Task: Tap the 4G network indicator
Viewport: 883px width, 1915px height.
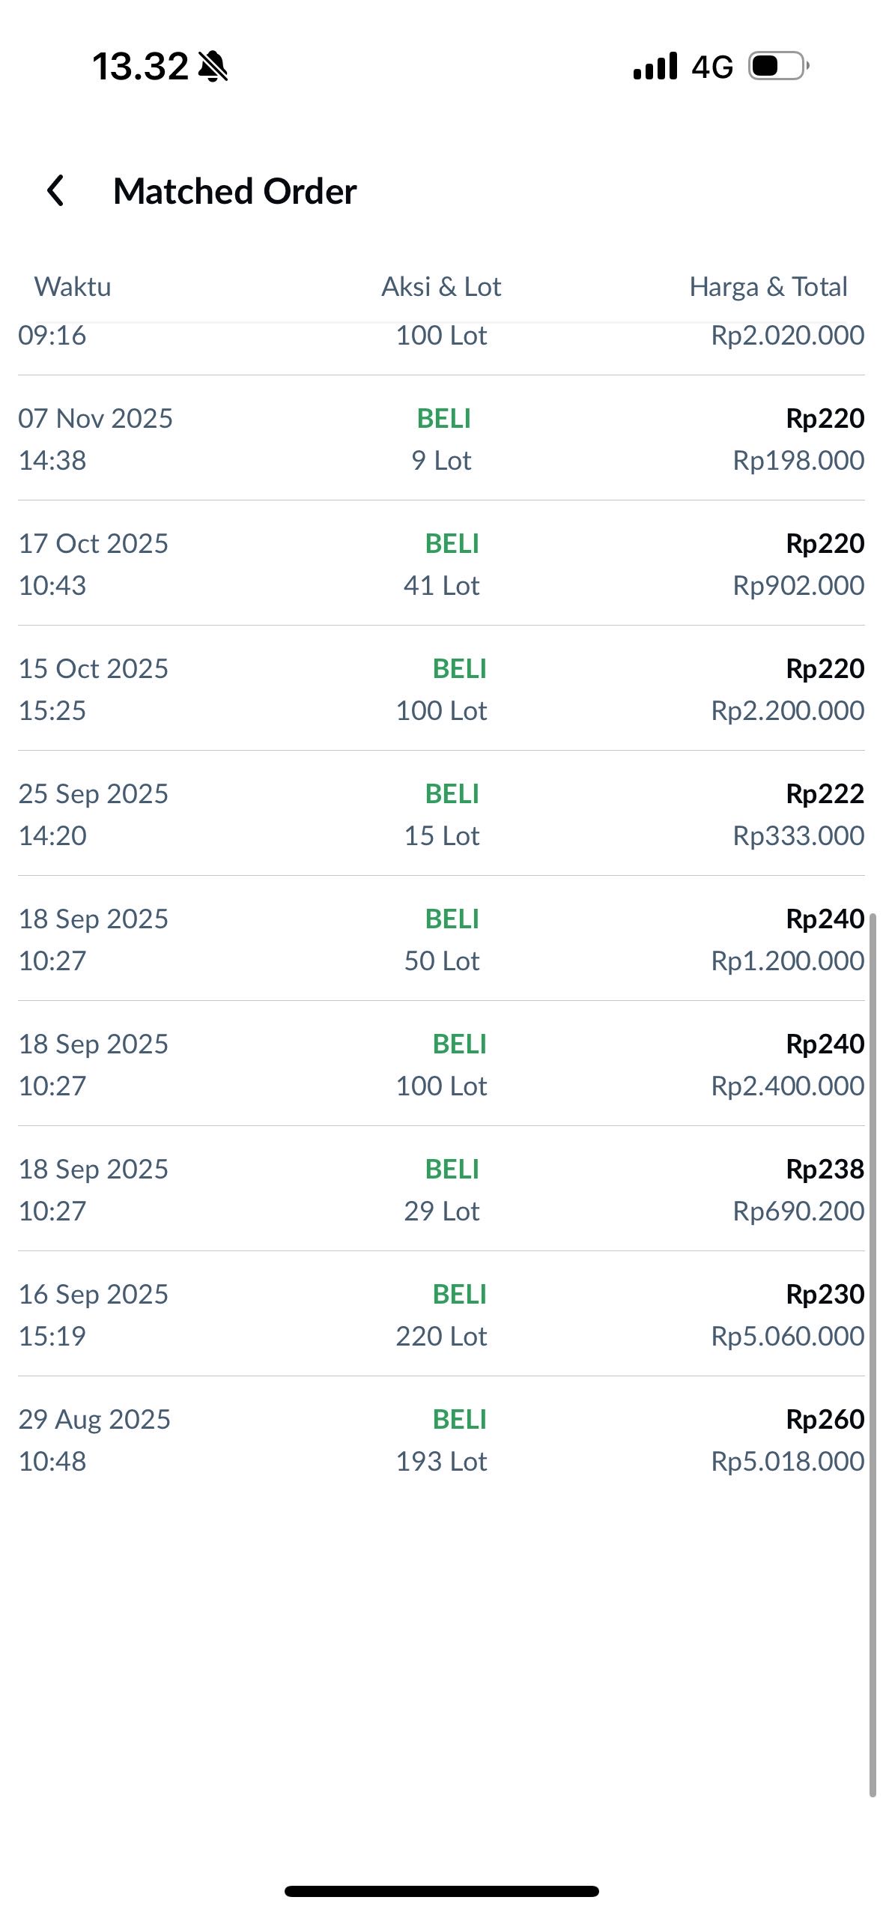Action: tap(711, 67)
